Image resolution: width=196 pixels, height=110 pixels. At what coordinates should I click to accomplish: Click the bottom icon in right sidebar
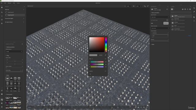(194, 21)
